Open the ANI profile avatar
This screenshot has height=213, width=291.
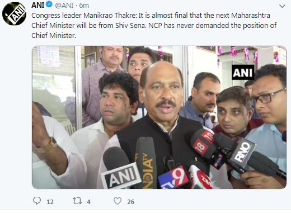click(x=14, y=14)
